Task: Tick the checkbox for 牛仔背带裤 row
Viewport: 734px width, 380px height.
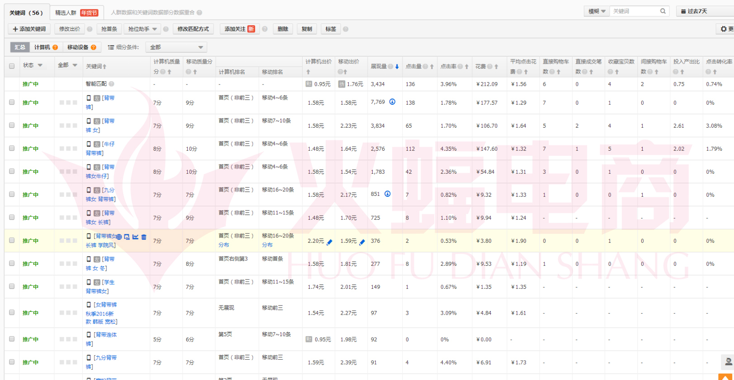Action: (12, 148)
